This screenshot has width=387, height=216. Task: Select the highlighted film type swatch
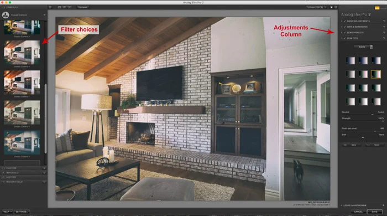376,74
